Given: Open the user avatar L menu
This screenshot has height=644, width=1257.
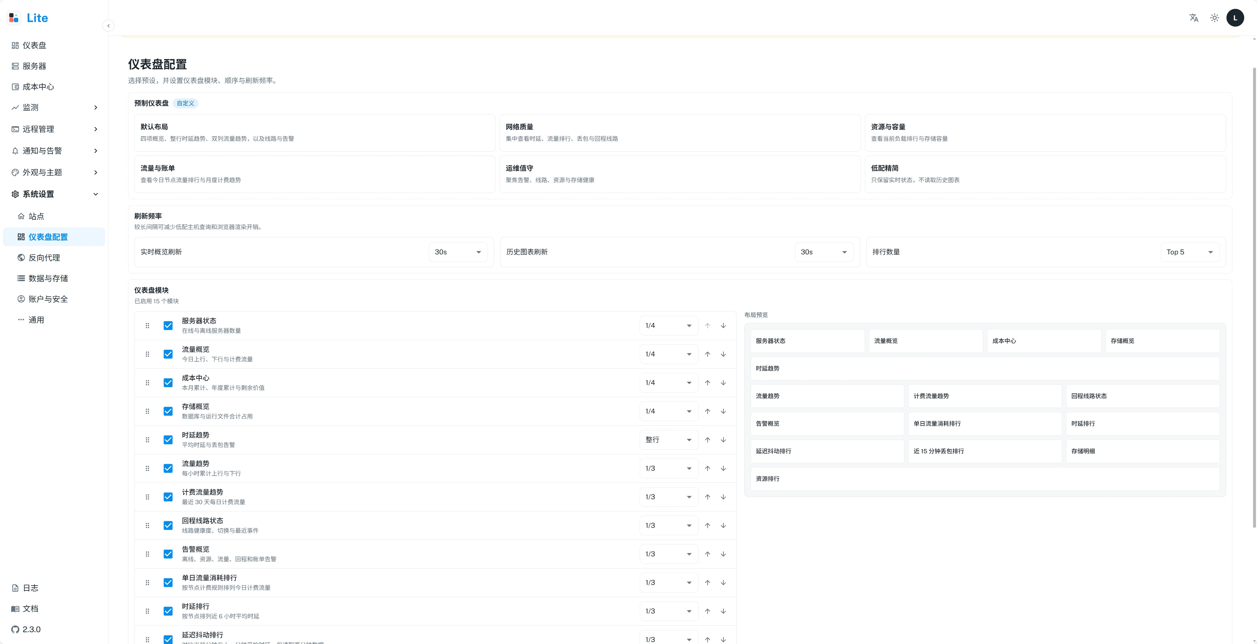Looking at the screenshot, I should point(1235,18).
